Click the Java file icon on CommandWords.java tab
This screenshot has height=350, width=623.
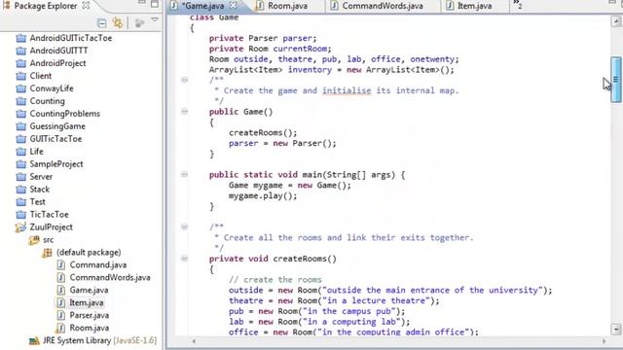[334, 6]
